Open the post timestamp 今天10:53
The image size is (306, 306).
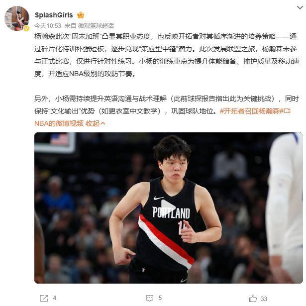pos(48,25)
